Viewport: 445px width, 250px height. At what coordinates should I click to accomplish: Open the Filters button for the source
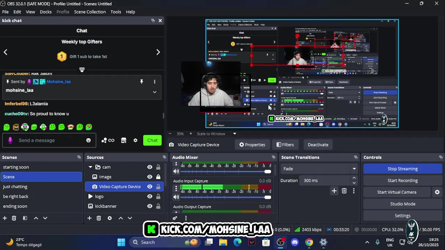tap(285, 145)
